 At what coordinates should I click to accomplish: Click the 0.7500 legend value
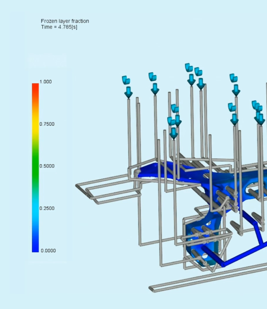click(x=47, y=124)
